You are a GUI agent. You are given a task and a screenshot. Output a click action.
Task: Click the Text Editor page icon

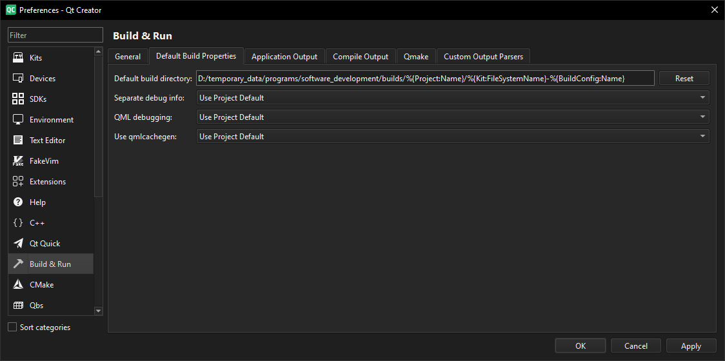[x=18, y=140]
